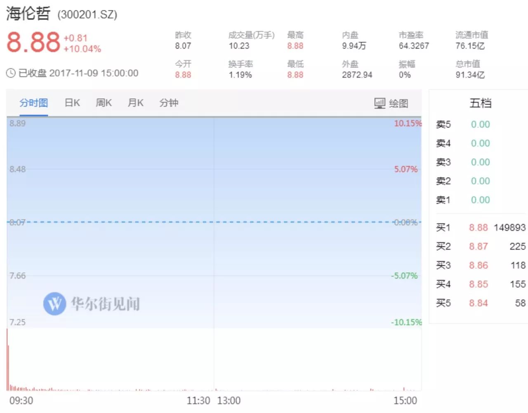
Task: Click the clock icon beside closing time
Action: 11,73
